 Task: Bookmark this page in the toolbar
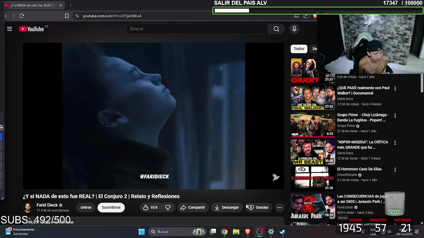coord(67,16)
